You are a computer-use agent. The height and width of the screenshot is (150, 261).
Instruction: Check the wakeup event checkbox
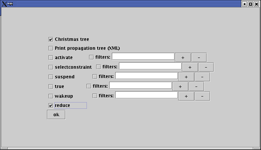tap(51, 96)
